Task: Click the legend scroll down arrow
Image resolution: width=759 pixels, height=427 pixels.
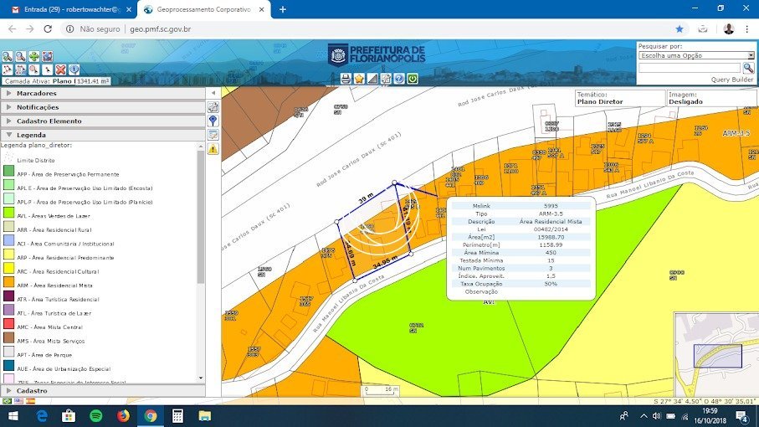Action: pos(201,378)
